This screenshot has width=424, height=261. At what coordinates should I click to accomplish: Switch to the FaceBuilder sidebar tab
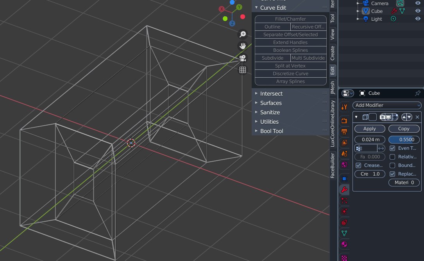coord(333,165)
